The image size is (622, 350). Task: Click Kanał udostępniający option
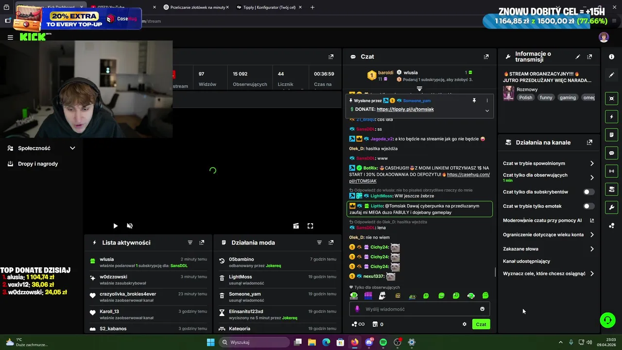point(527,262)
